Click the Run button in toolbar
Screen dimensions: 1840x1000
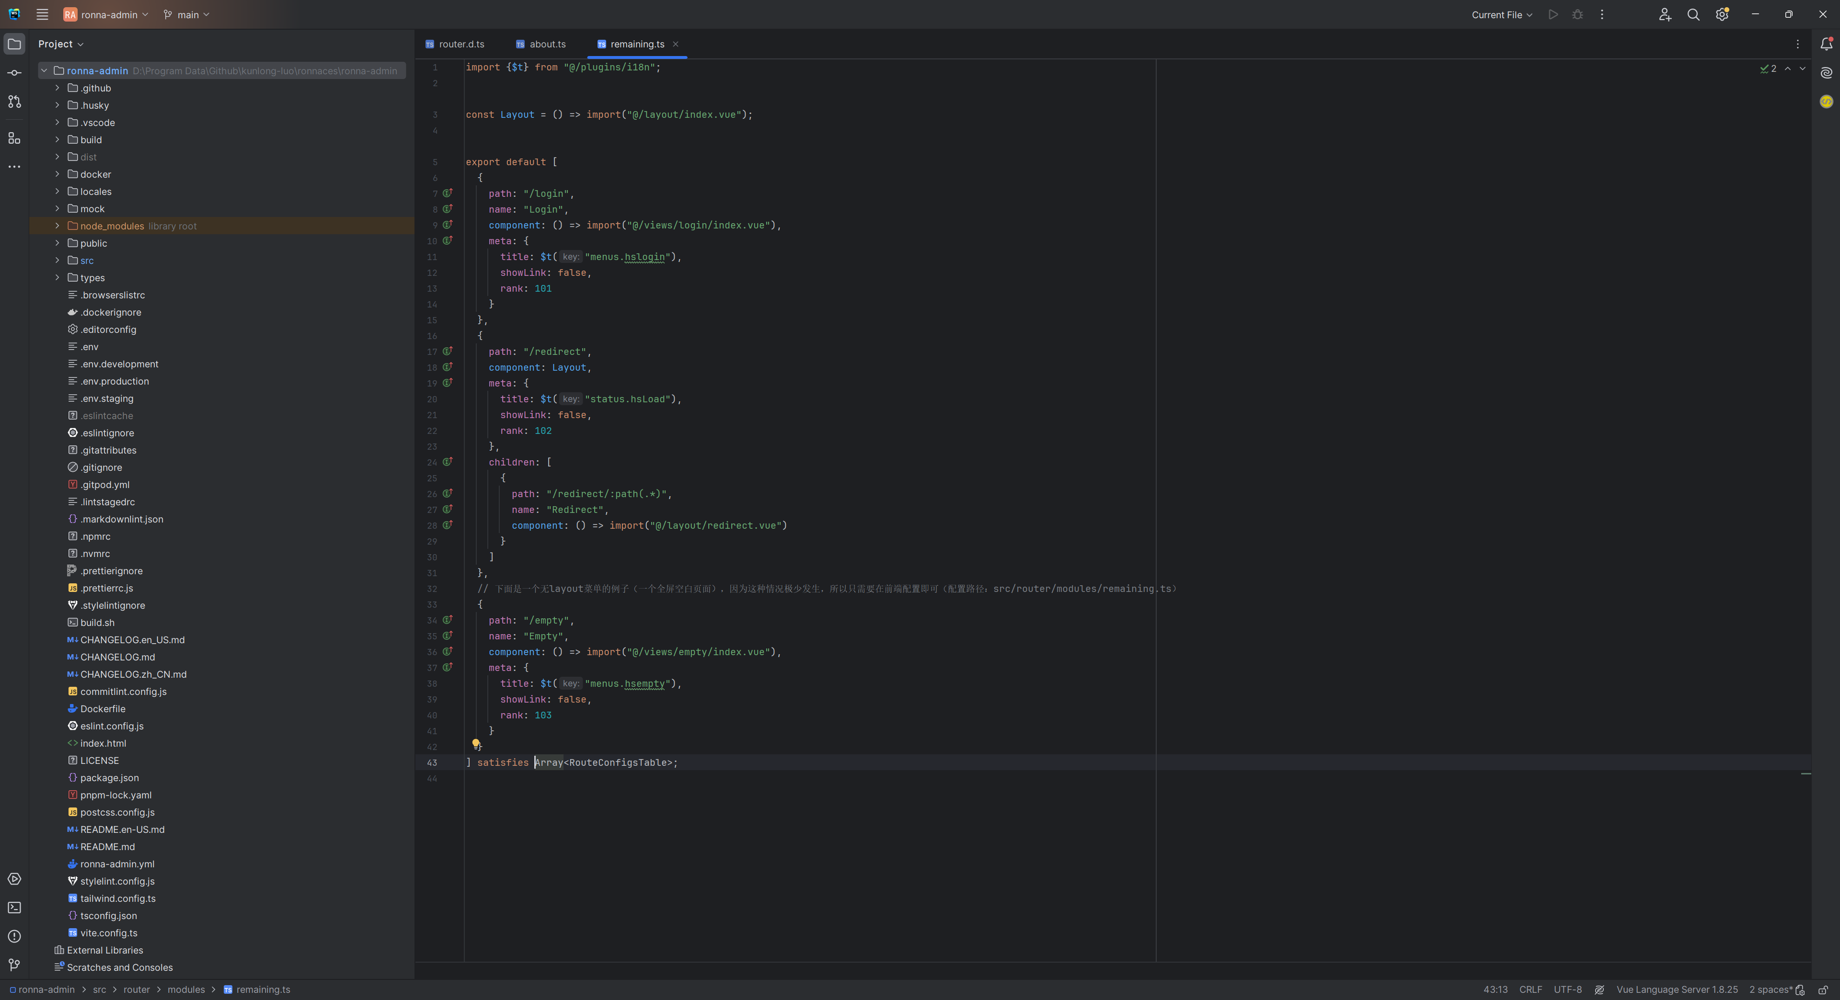coord(1553,14)
